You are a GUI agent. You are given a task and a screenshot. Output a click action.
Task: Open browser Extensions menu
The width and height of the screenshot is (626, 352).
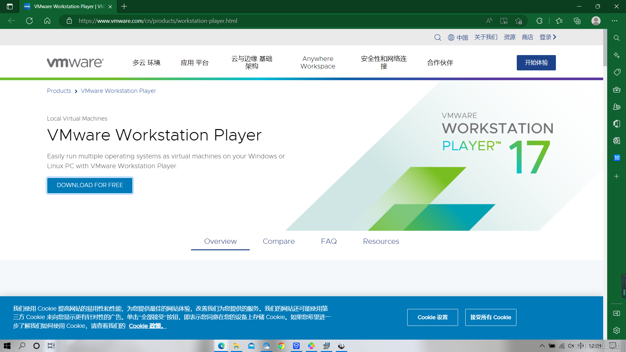[x=539, y=21]
